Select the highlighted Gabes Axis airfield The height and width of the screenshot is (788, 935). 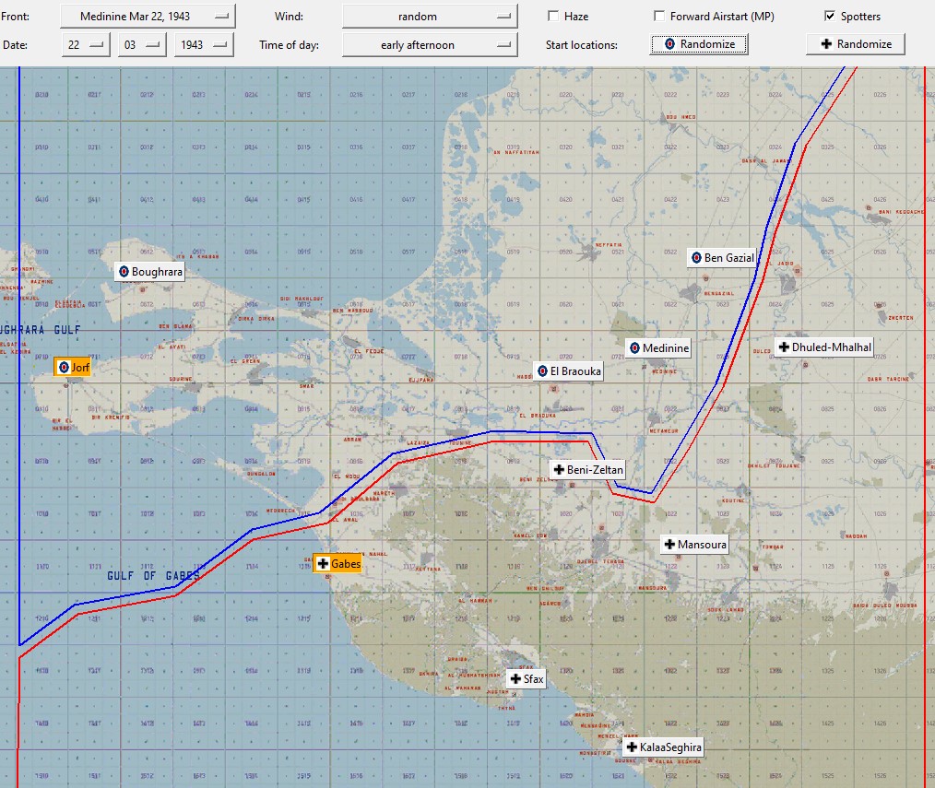[338, 563]
